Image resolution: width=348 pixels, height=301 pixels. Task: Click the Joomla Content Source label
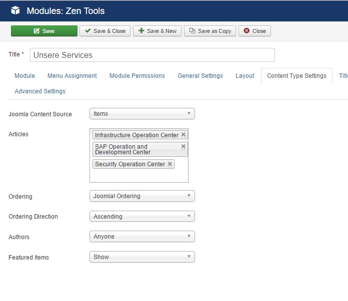point(40,114)
